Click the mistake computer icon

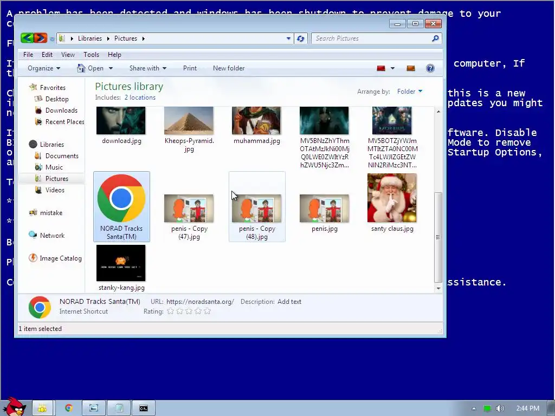[x=33, y=212]
